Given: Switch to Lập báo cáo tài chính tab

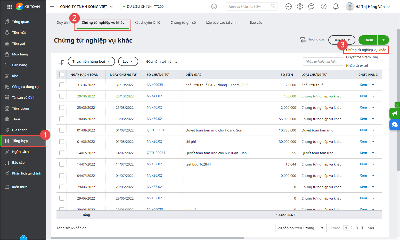Looking at the screenshot, I should pos(223,22).
